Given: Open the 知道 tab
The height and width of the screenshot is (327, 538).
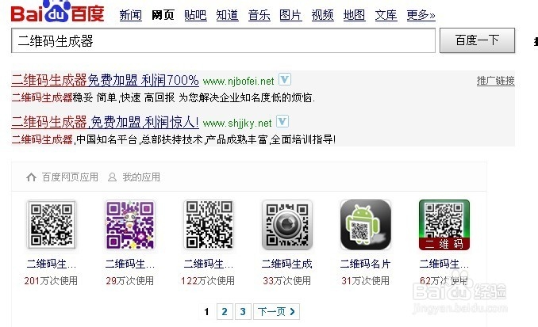Looking at the screenshot, I should (x=227, y=15).
